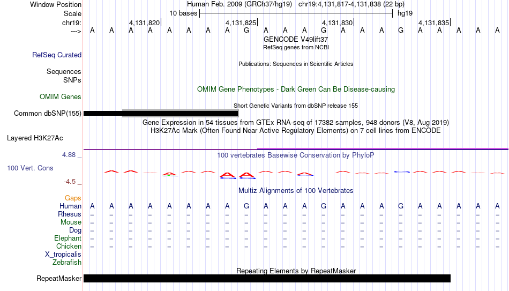Select the Elephant species label
Image resolution: width=509 pixels, height=291 pixels.
[68, 238]
